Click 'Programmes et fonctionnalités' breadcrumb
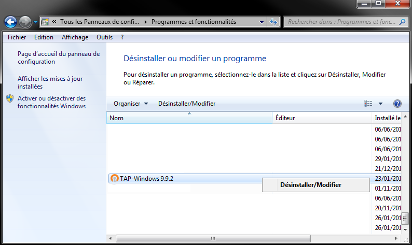Screen dimensions: 412x245 tap(194, 22)
